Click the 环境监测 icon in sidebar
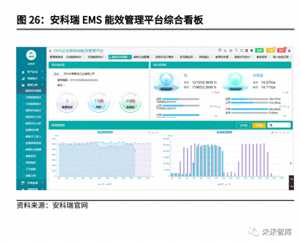This screenshot has width=301, height=245. [23, 183]
